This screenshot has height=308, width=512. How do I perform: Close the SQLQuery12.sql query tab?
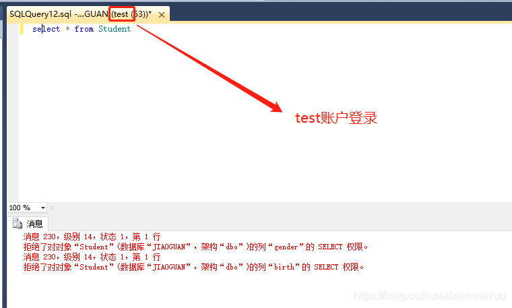[161, 14]
